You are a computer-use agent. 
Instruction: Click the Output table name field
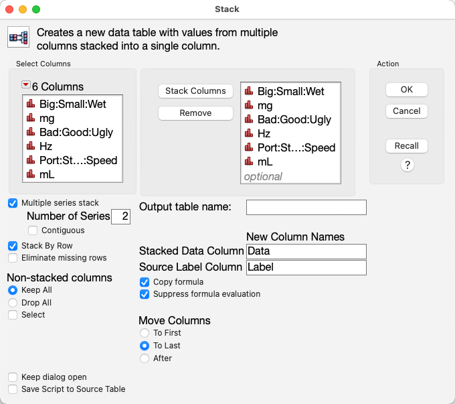[x=306, y=208]
